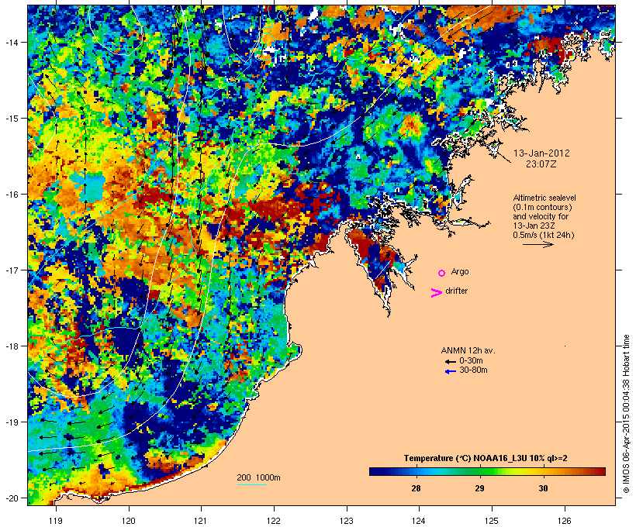Click the 28 label on color bar
Screen dimensions: 636x527
(x=416, y=488)
